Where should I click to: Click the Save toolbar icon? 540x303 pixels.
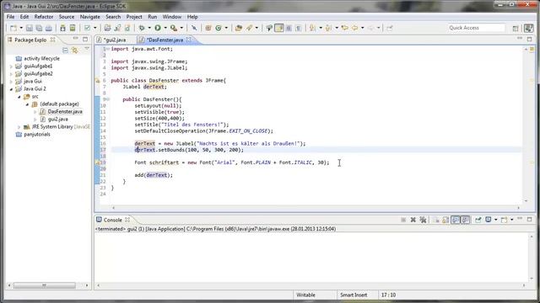click(30, 28)
